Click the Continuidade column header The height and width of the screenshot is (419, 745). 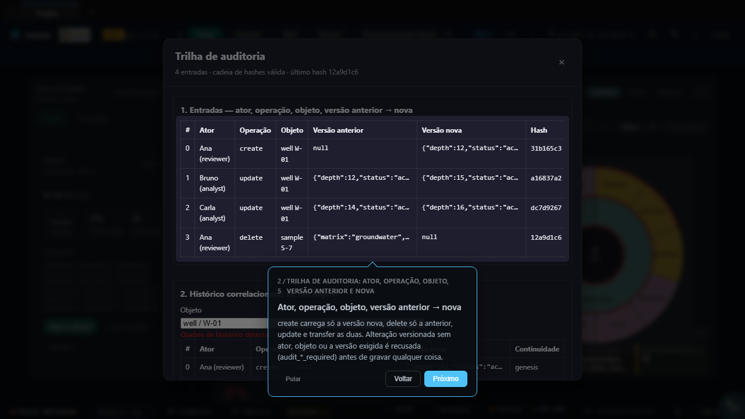pos(537,349)
